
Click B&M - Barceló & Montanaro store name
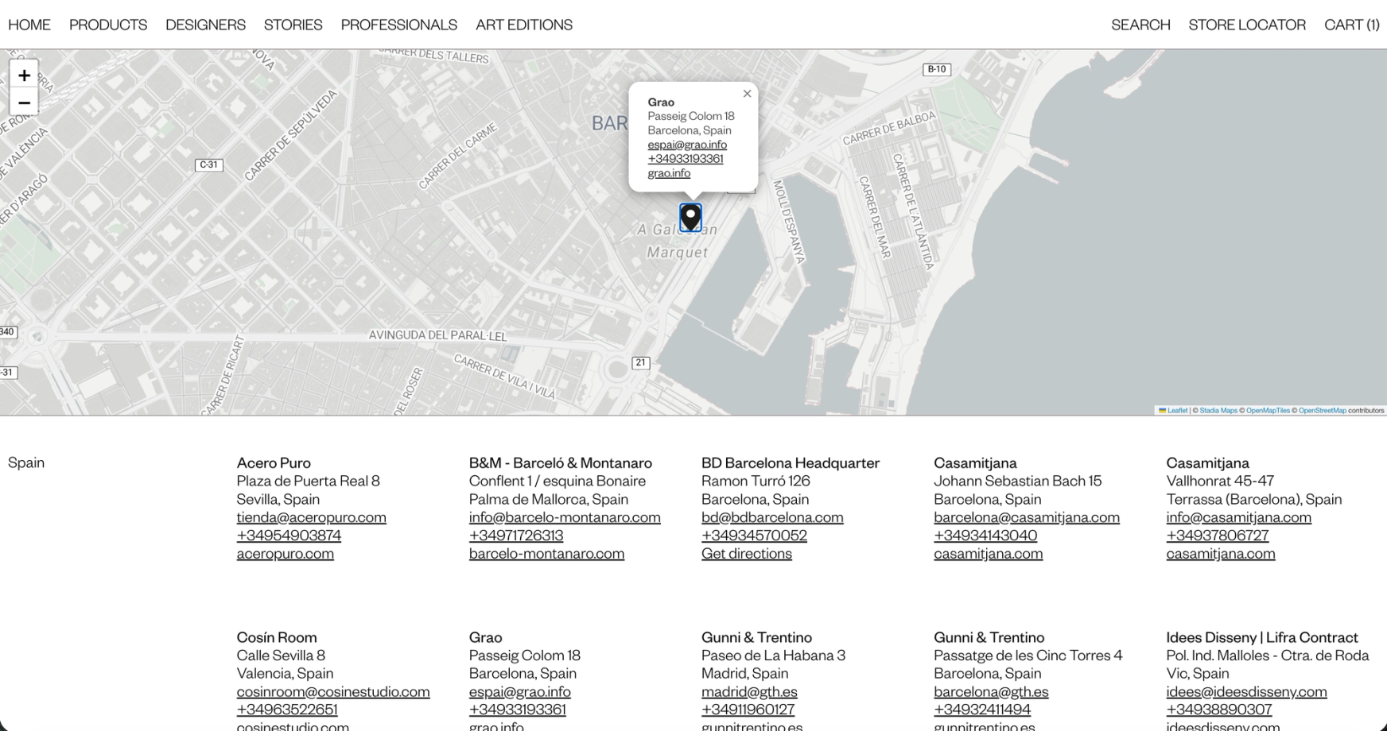pyautogui.click(x=561, y=463)
